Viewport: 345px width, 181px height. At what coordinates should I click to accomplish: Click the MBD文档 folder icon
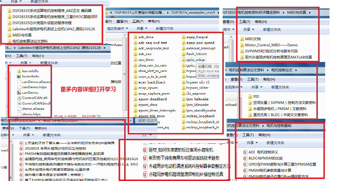coord(242,39)
